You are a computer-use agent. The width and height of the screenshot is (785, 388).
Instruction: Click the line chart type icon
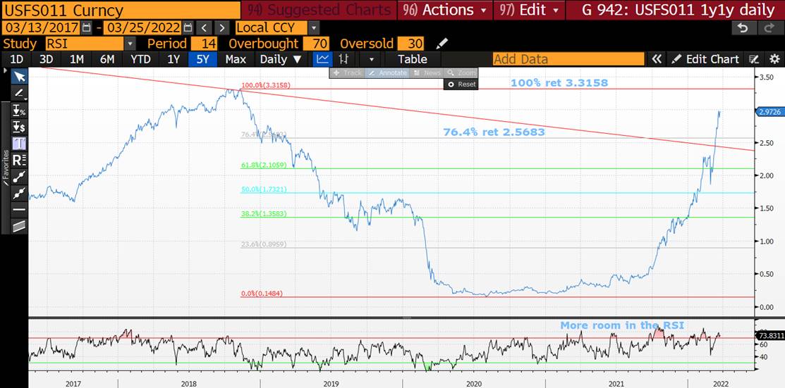(322, 59)
